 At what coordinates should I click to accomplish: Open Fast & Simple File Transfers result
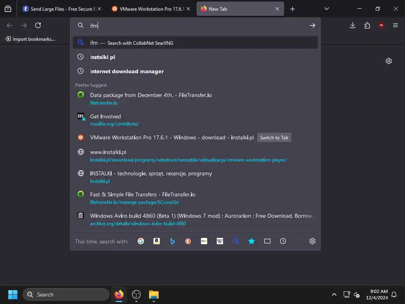pyautogui.click(x=195, y=198)
